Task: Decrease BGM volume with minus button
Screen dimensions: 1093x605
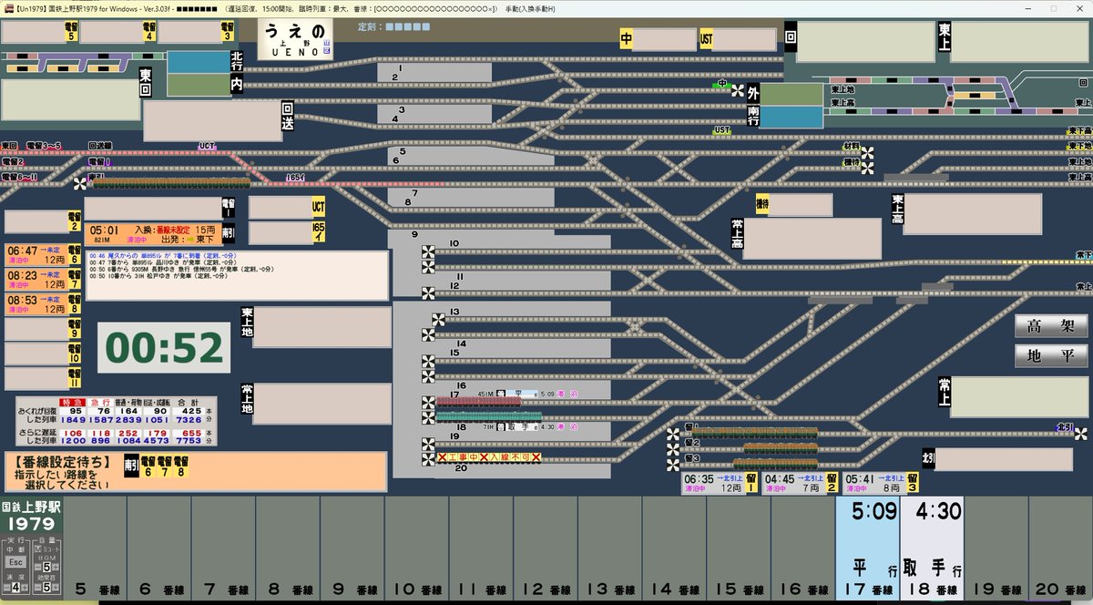Action: [37, 567]
